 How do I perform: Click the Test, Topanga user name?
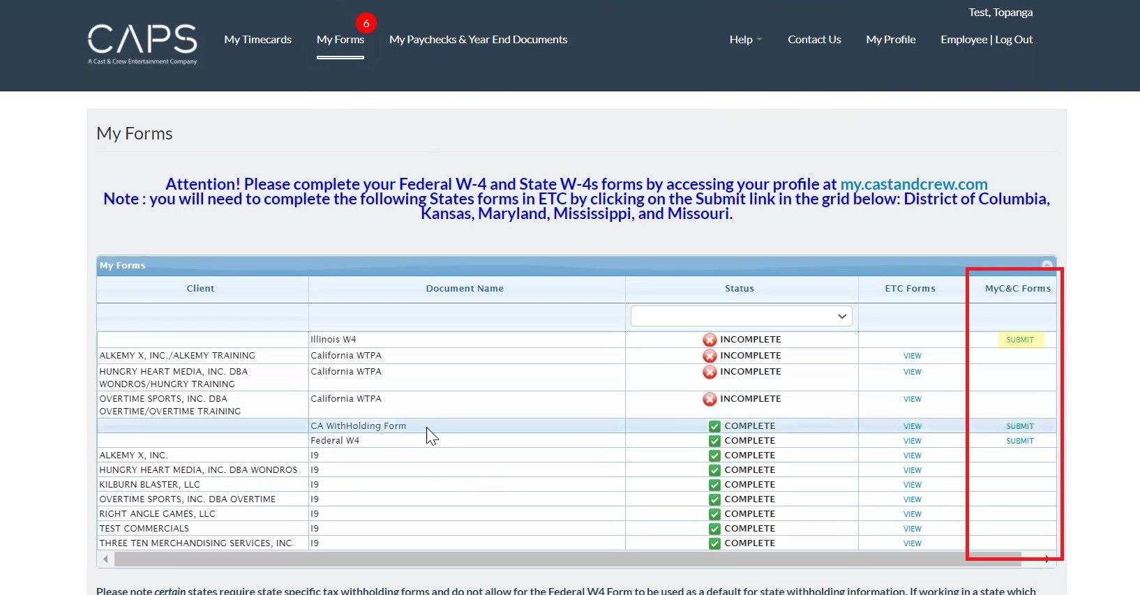click(x=1000, y=13)
